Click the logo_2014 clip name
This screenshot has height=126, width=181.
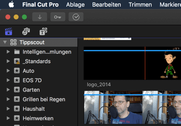(99, 85)
